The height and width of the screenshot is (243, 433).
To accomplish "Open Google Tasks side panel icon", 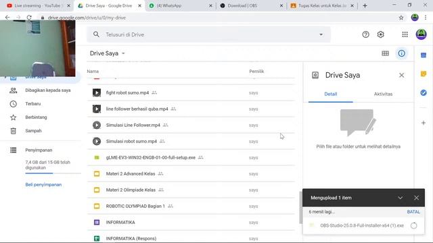I will pyautogui.click(x=424, y=93).
